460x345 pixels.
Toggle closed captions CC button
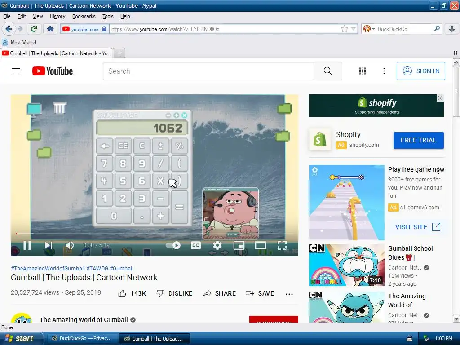point(196,245)
